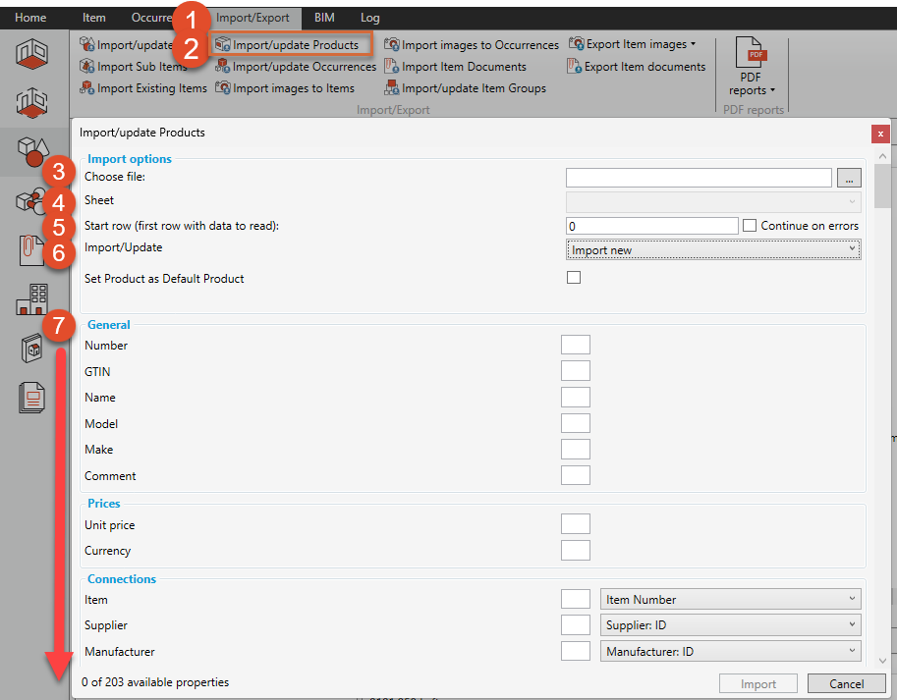Click Import Sub Items ribbon icon

coord(87,67)
